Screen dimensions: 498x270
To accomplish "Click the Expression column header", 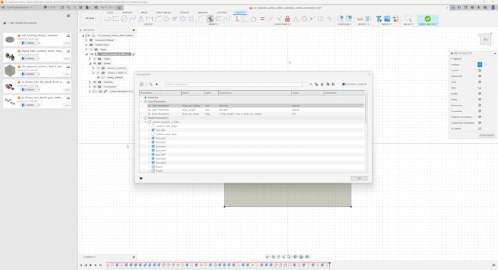I will tap(255, 93).
